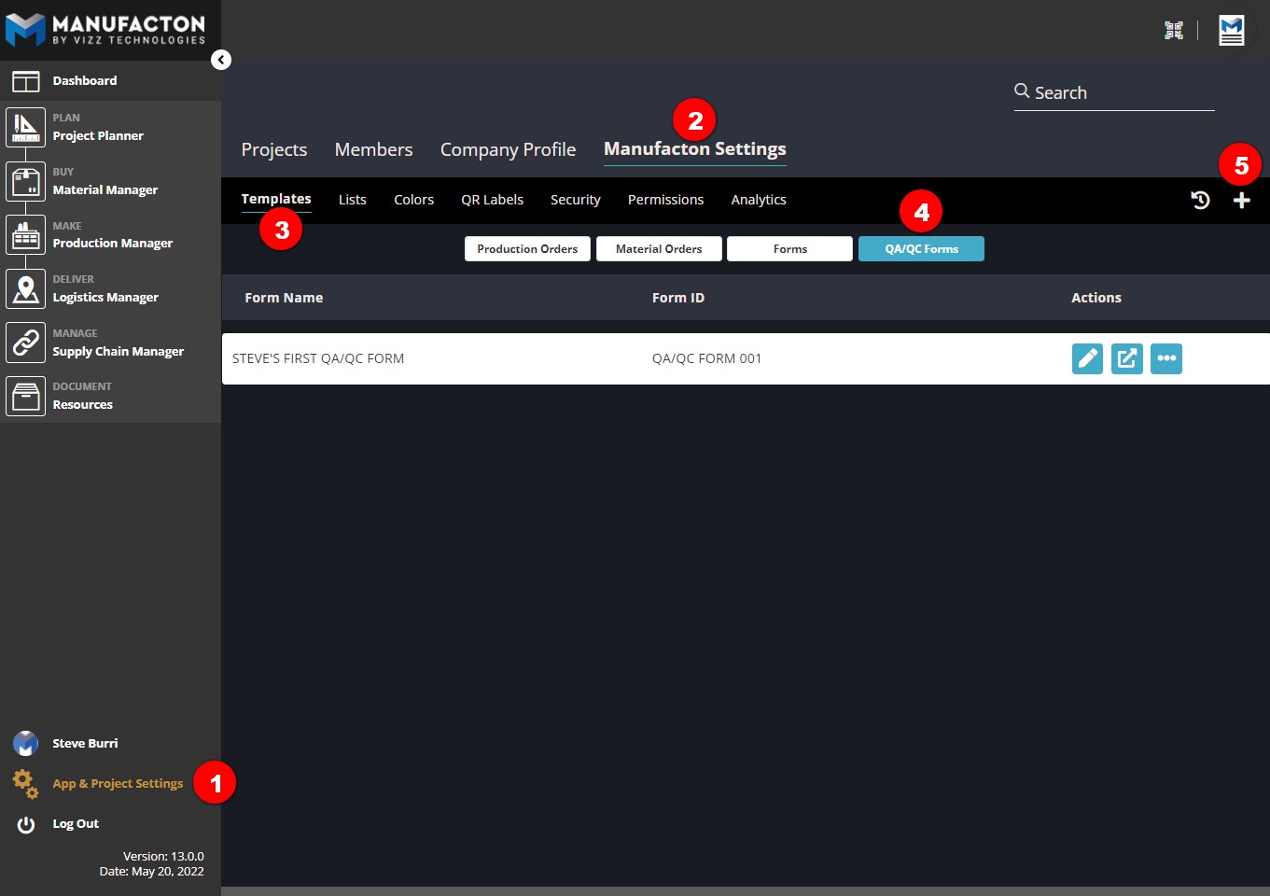Open App & Project Settings link
This screenshot has height=896, width=1270.
pos(118,784)
